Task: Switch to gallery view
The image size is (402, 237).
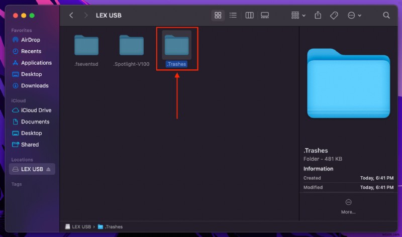Action: (x=265, y=16)
